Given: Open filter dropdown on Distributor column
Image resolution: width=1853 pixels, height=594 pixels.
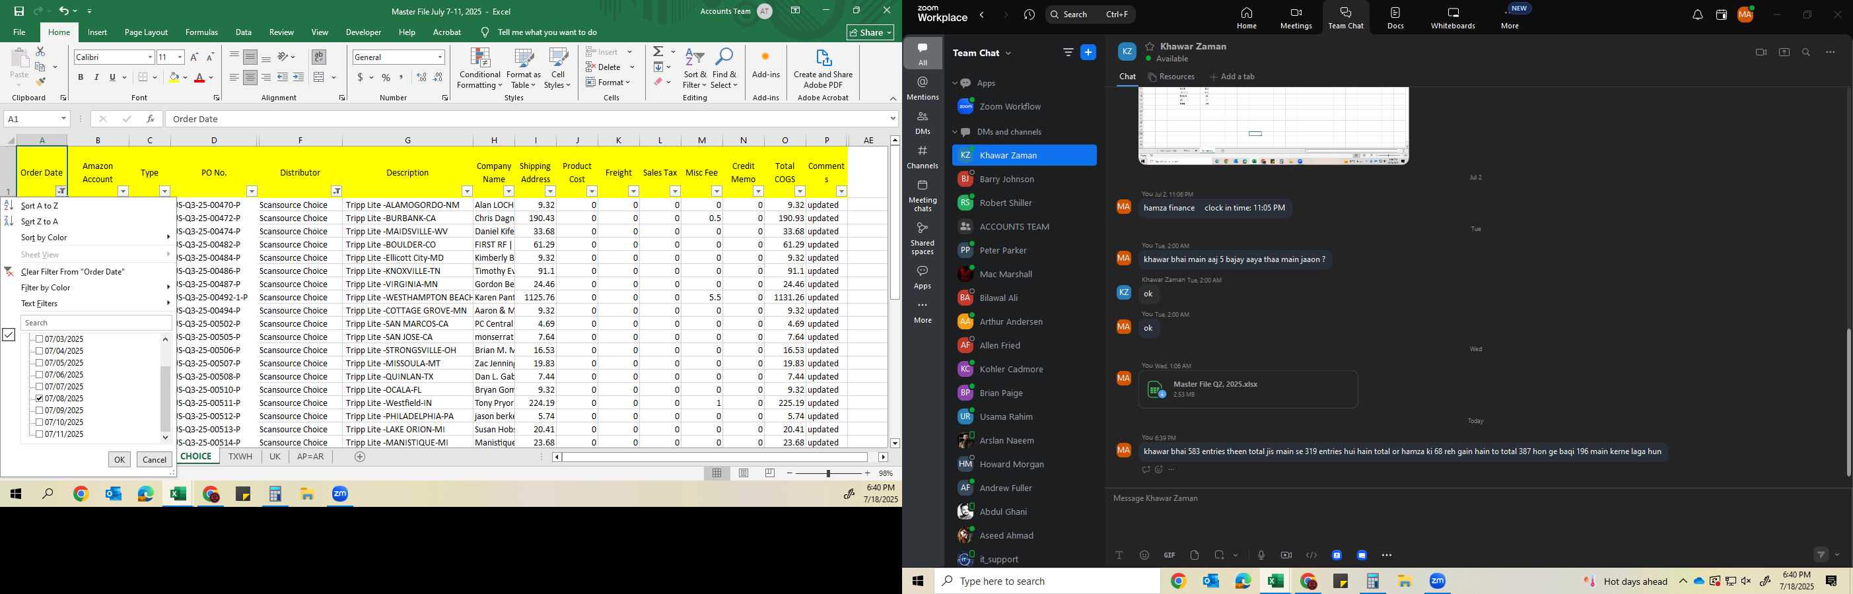Looking at the screenshot, I should (337, 191).
